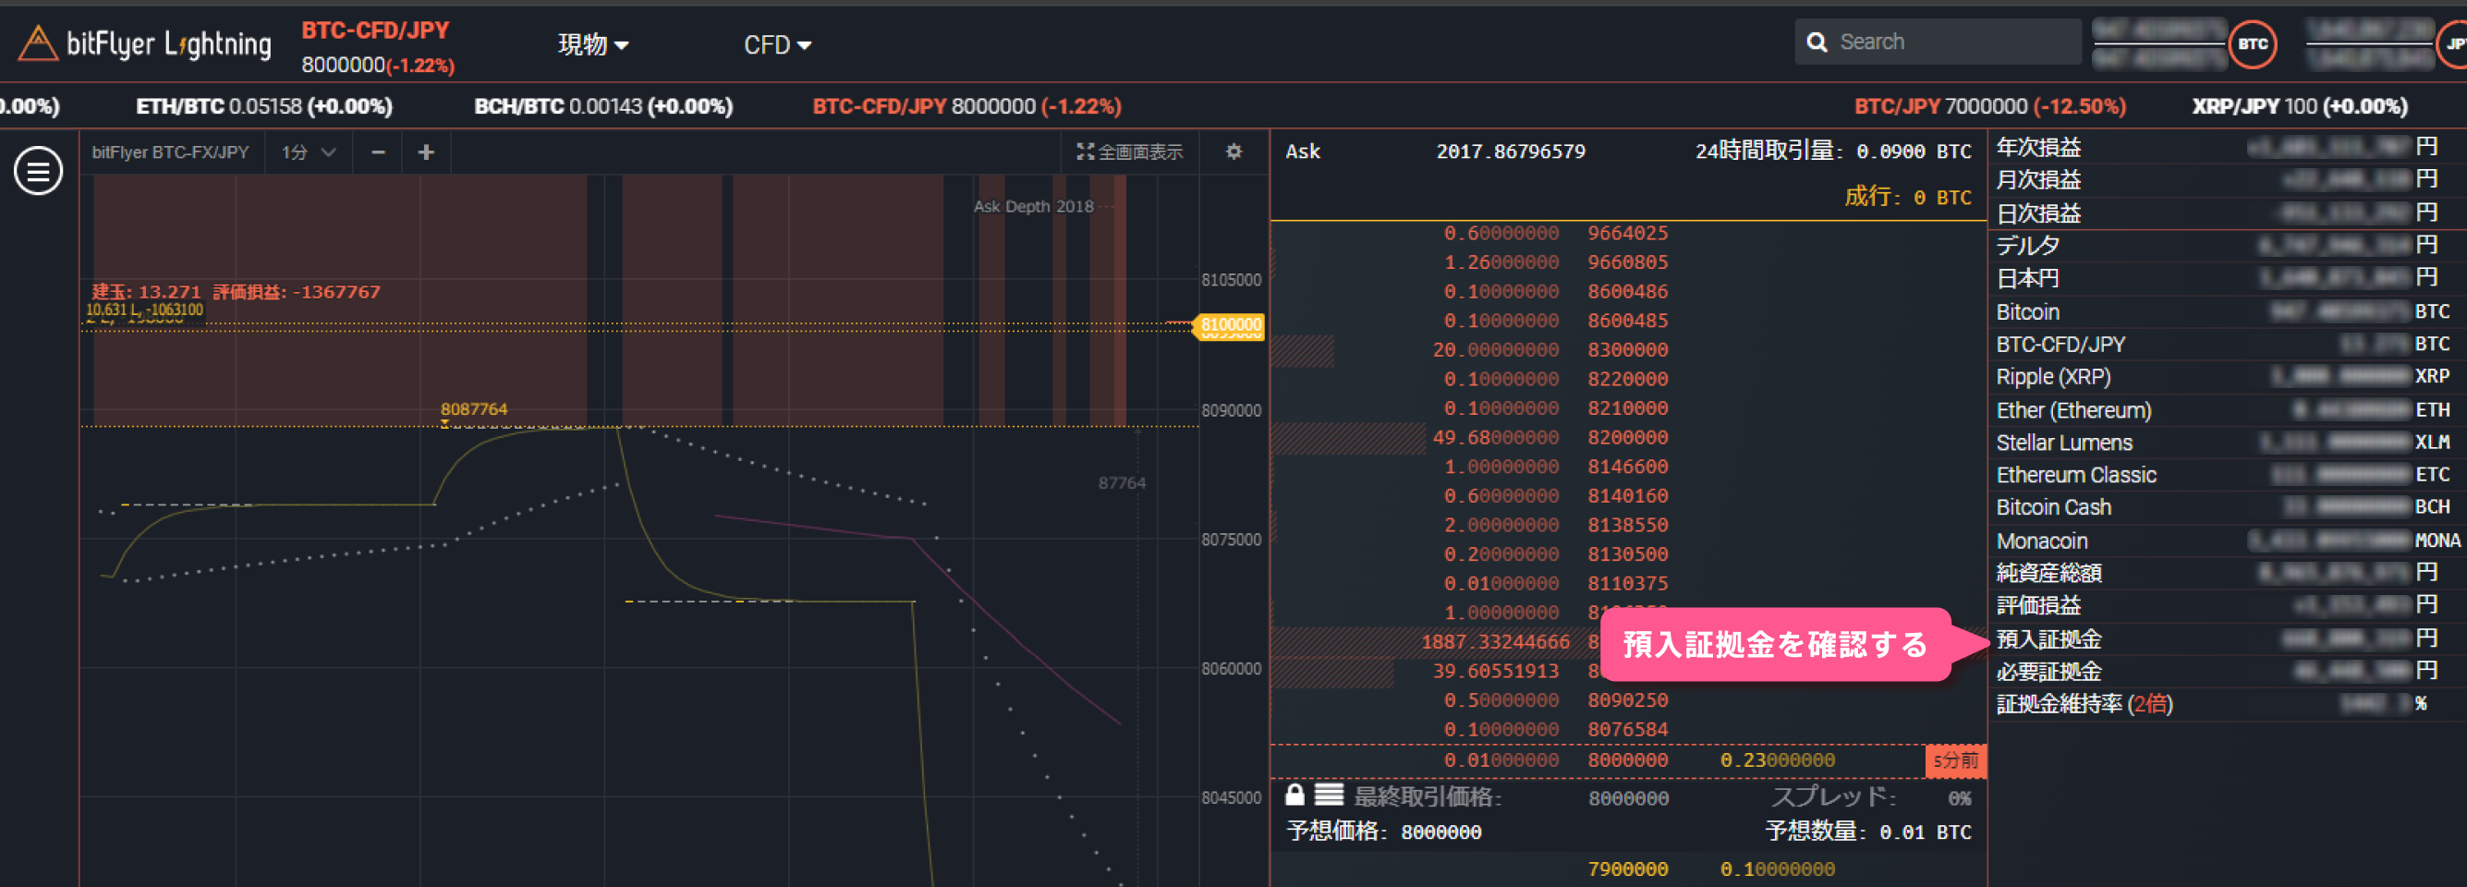Click ask price 8140160 row
Viewport: 2467px width, 887px height.
coord(1628,496)
